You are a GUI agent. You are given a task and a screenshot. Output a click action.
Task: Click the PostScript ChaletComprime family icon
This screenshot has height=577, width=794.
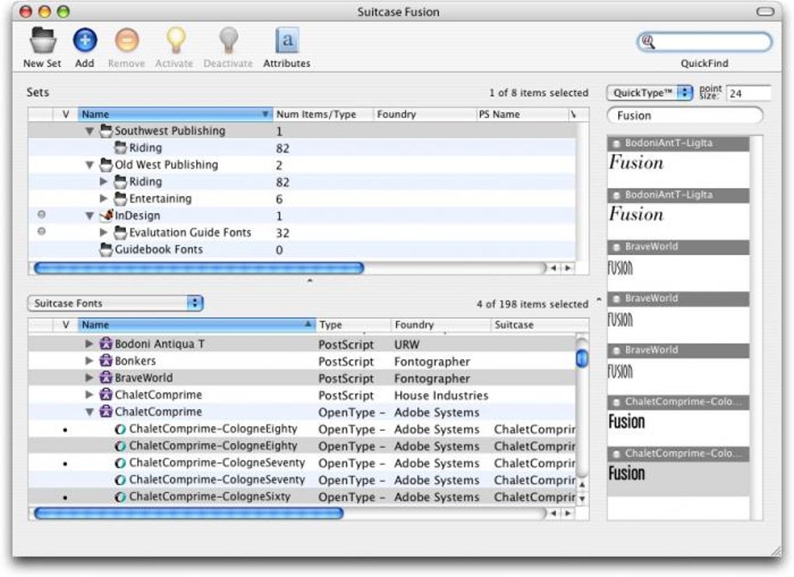click(x=106, y=395)
